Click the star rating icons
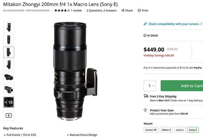This screenshot has height=137, width=203. 62,11
